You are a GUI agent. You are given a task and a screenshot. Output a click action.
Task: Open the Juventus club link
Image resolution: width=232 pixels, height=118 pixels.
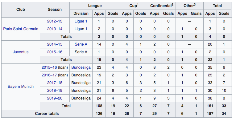(21, 52)
